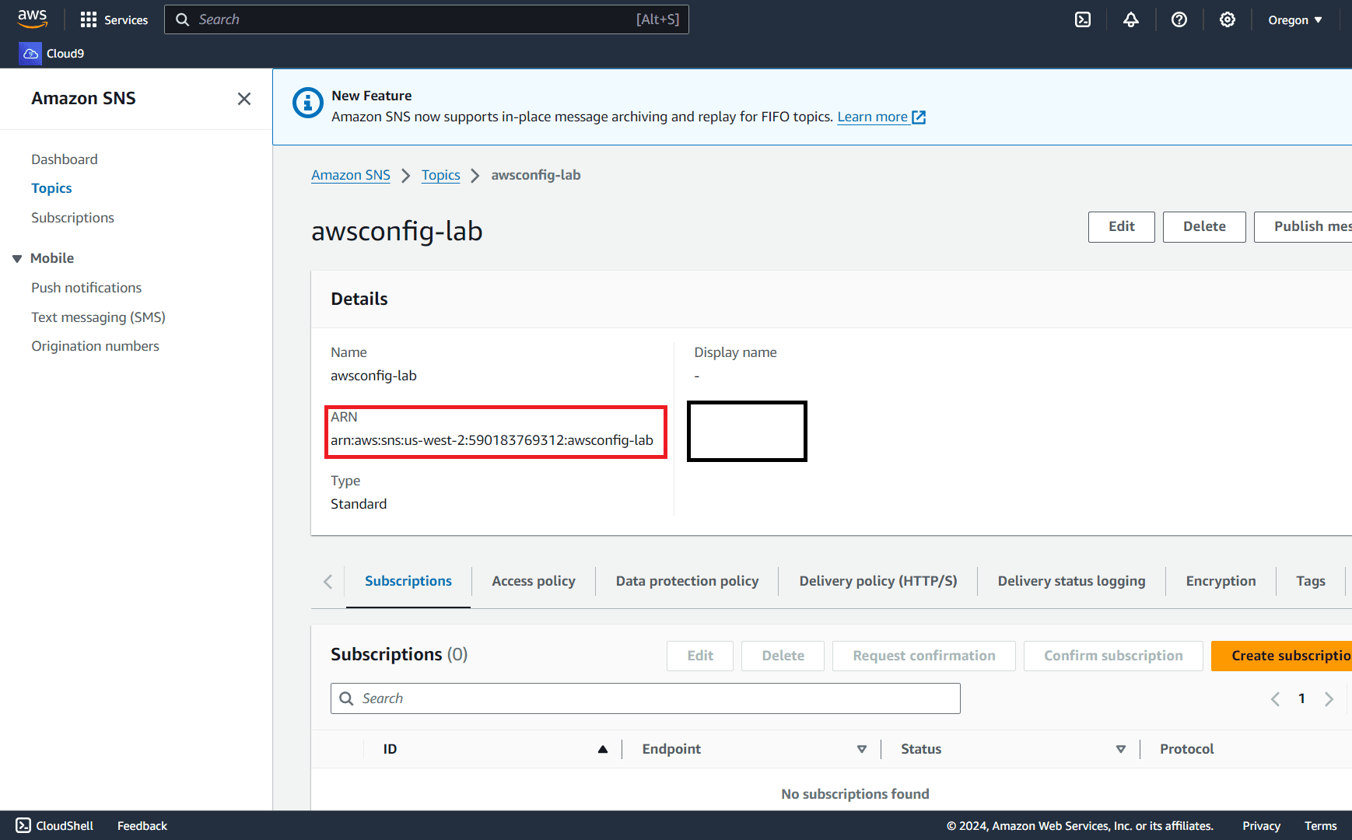Click the external link icon beside Learn more

coord(919,117)
